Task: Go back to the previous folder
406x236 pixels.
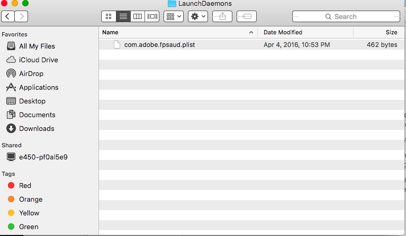Action: pos(8,16)
